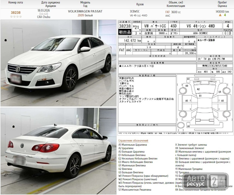The image size is (234, 195).
Task: Click the star rating under lot 38238
Action: point(16,16)
